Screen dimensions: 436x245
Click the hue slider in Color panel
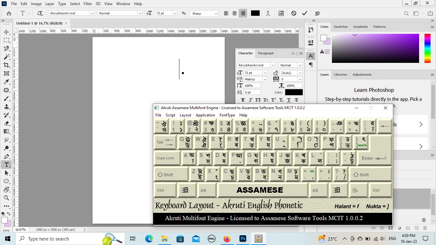pyautogui.click(x=427, y=48)
